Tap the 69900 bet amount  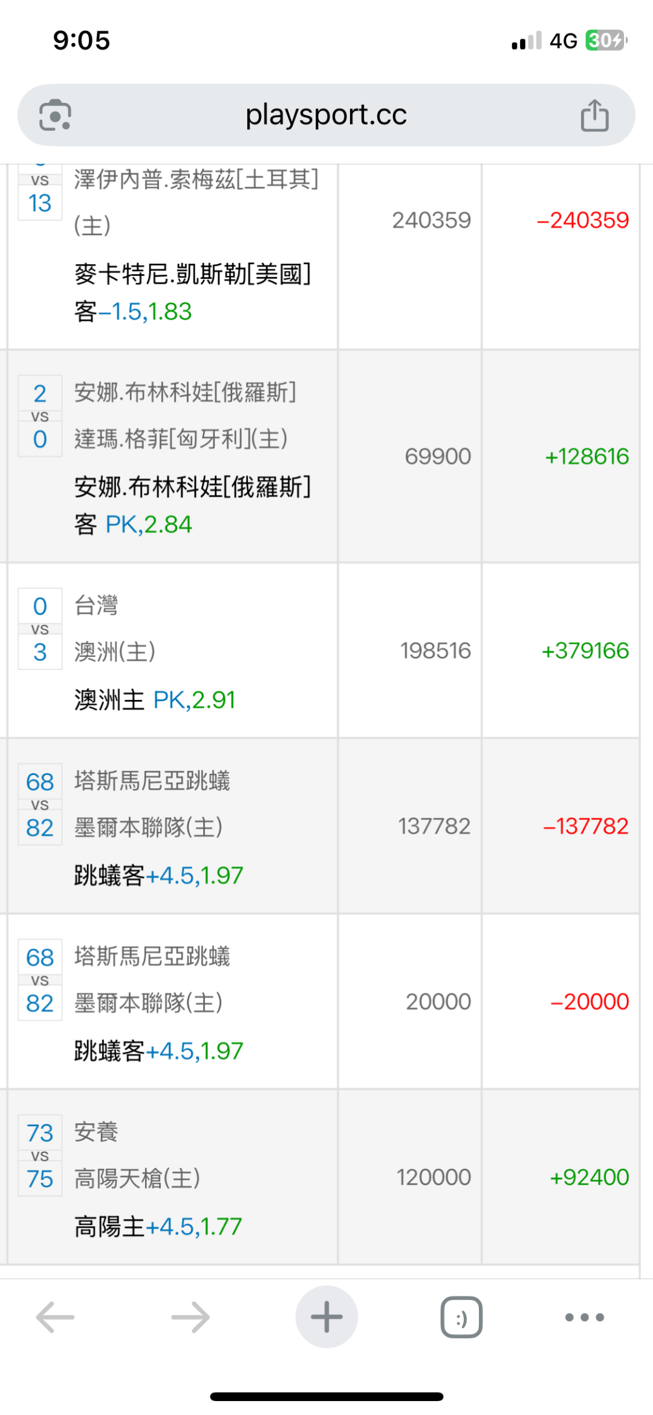point(438,456)
